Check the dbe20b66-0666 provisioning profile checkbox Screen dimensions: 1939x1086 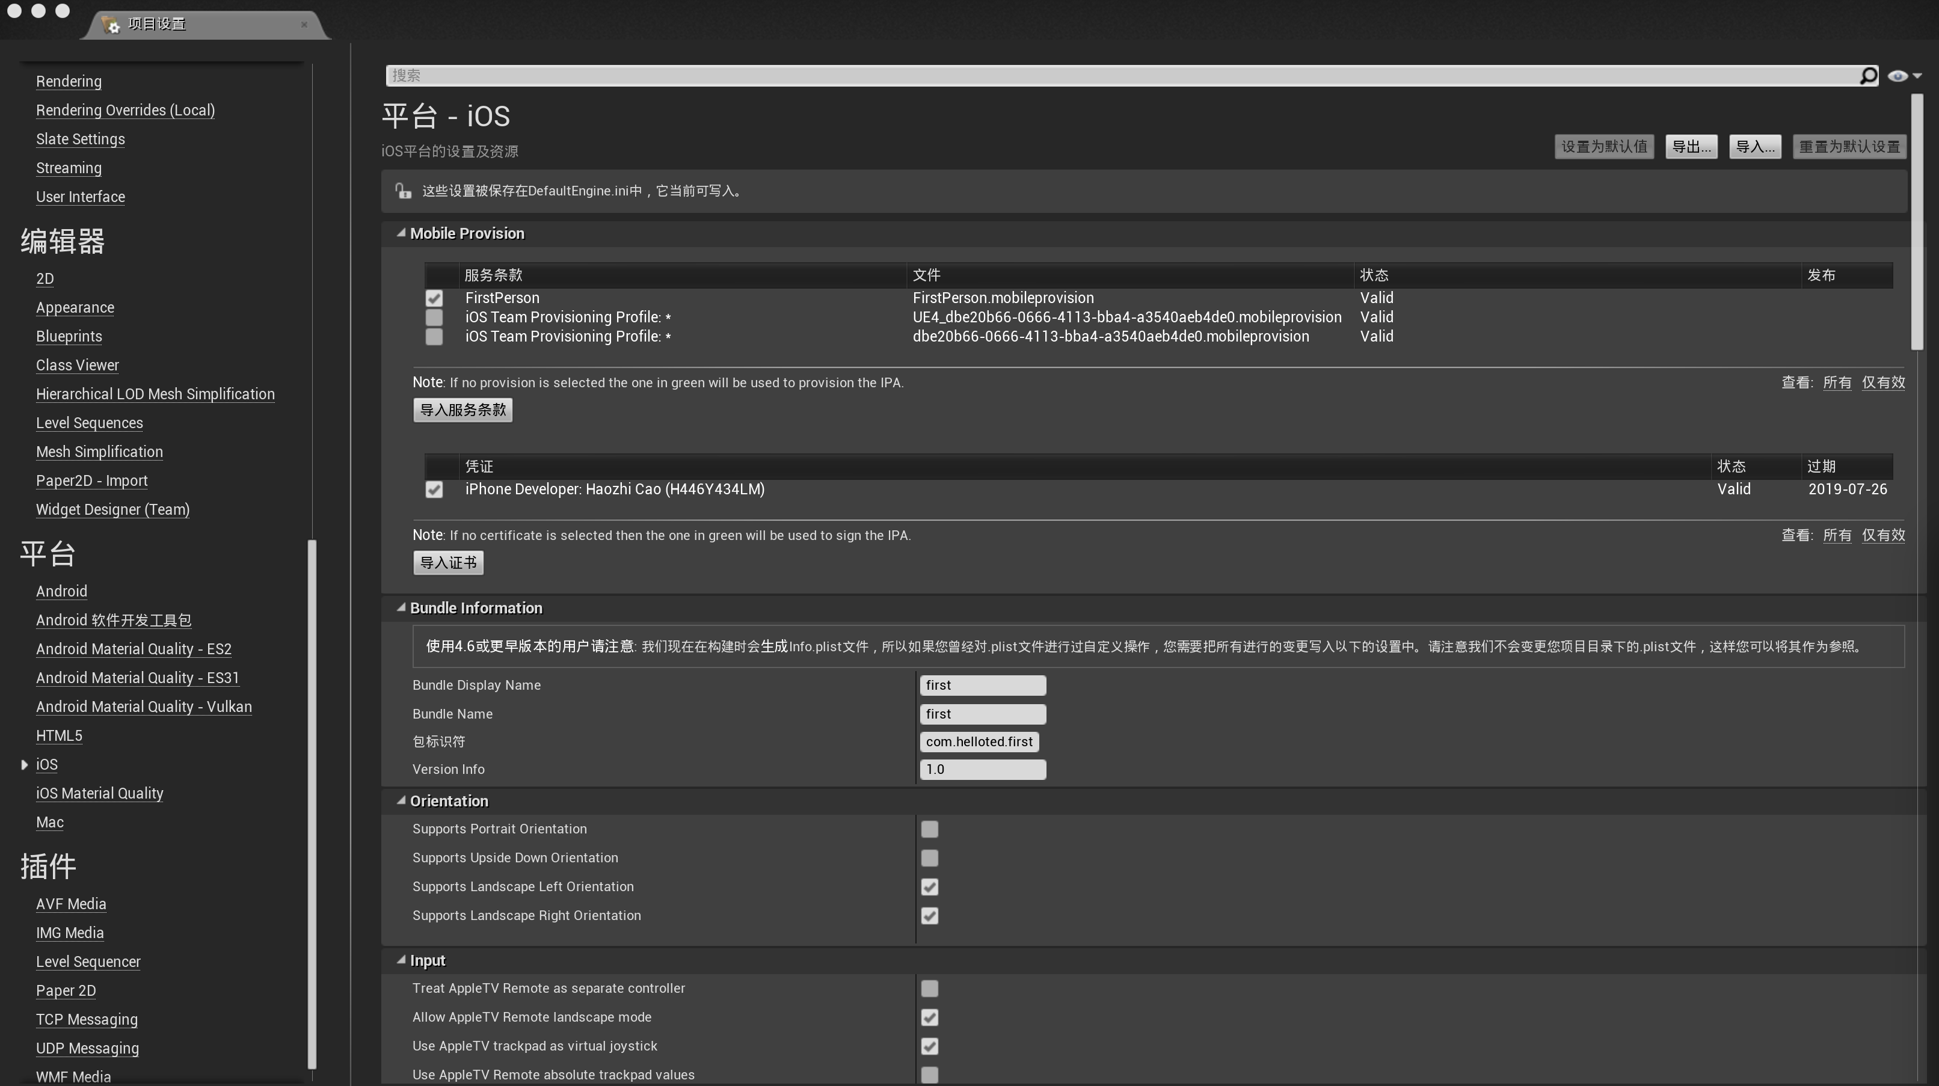[434, 336]
